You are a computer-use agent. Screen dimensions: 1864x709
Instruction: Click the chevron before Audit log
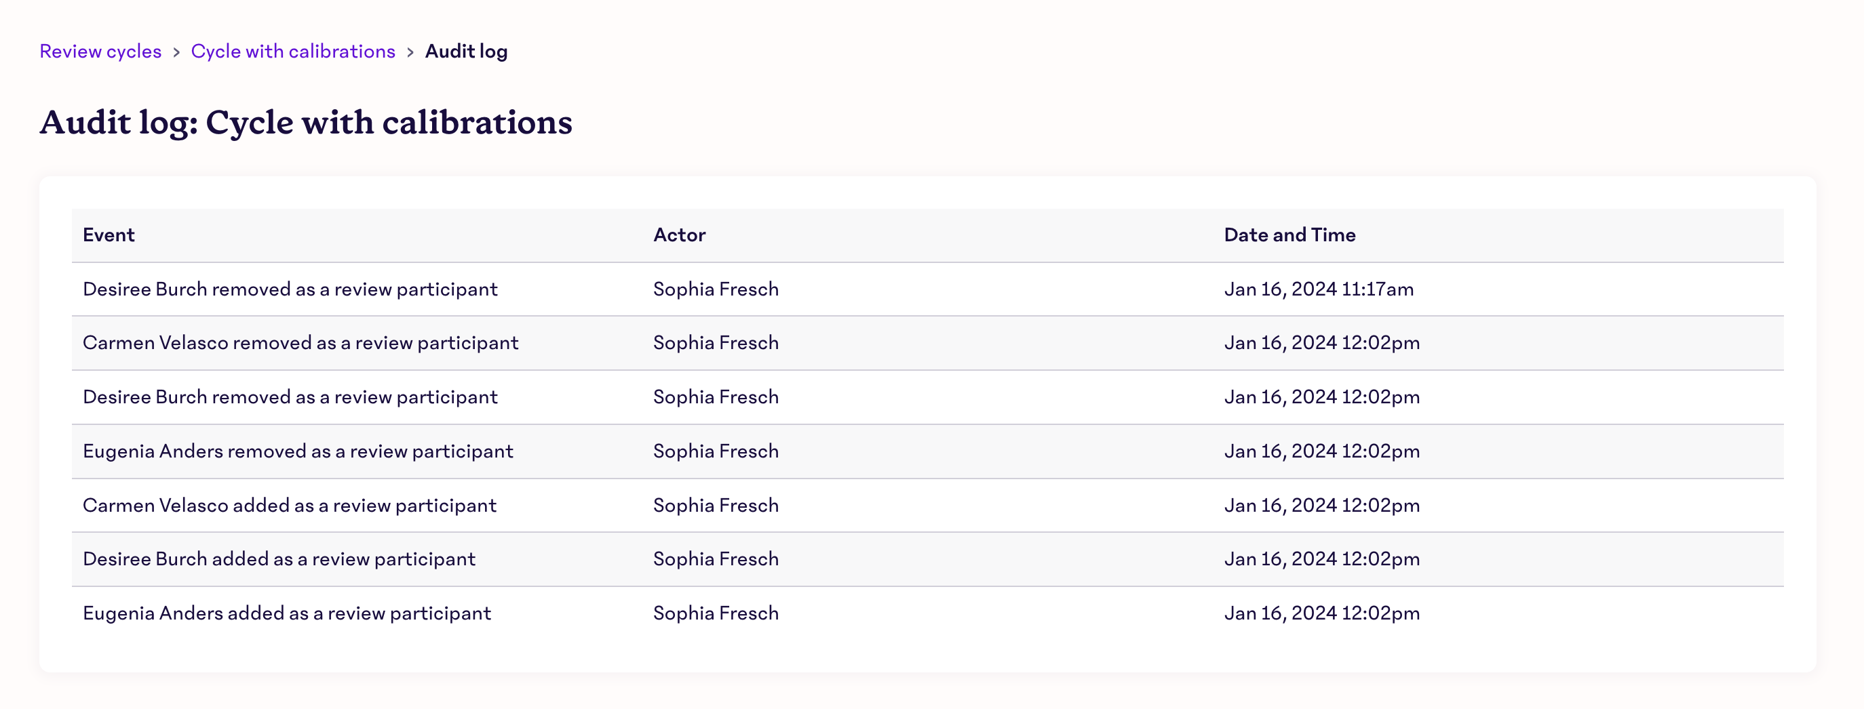(x=410, y=52)
